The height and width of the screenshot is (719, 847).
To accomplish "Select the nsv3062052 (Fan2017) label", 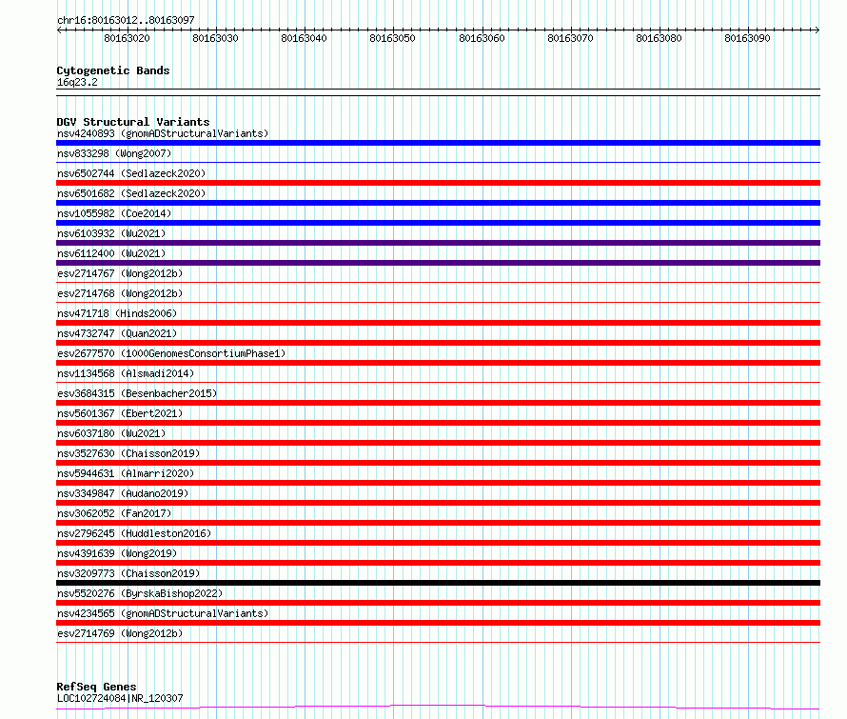I will click(114, 513).
